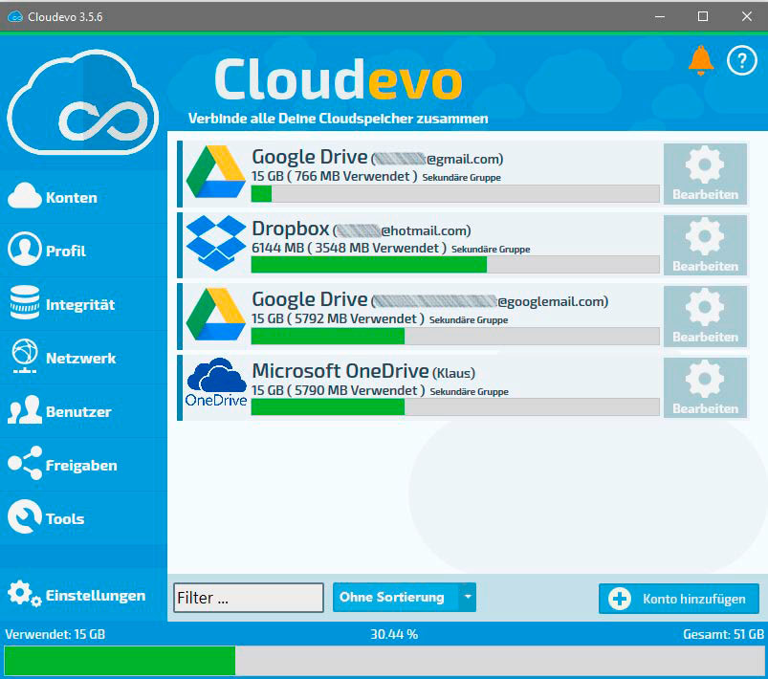This screenshot has width=768, height=679.
Task: Click the Benutzer users icon
Action: point(25,409)
